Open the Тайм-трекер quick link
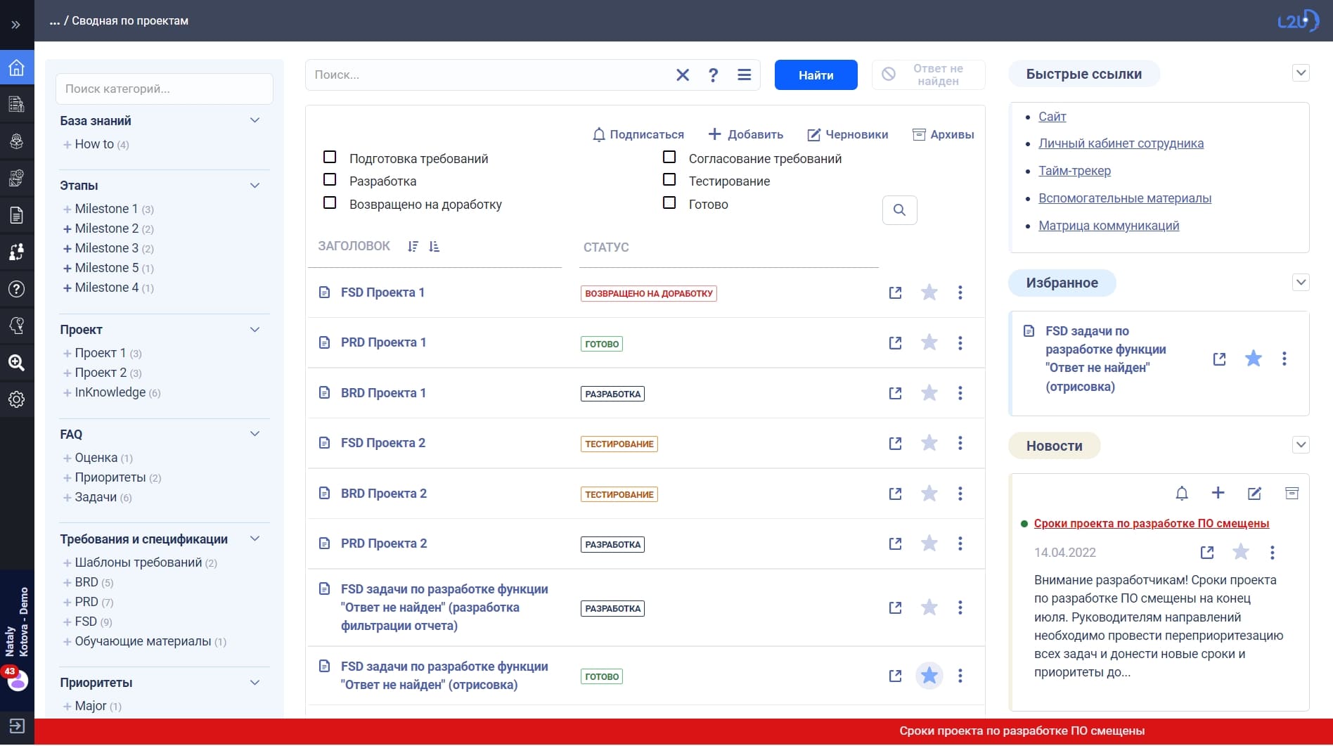This screenshot has height=746, width=1333. tap(1074, 171)
